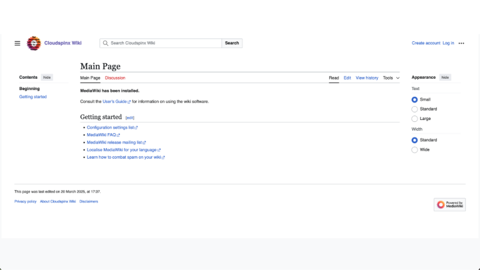Click the Main Page heading text
This screenshot has width=480, height=270.
pos(101,66)
